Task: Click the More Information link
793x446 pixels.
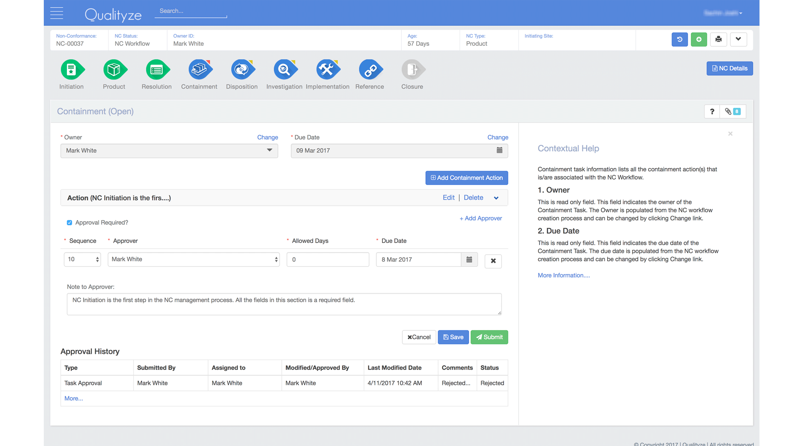Action: (x=564, y=275)
